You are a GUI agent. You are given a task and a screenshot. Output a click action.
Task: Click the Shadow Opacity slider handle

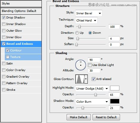pyautogui.click(x=83, y=108)
